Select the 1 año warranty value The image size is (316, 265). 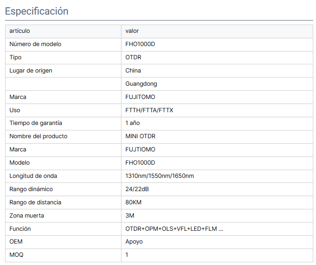[132, 123]
